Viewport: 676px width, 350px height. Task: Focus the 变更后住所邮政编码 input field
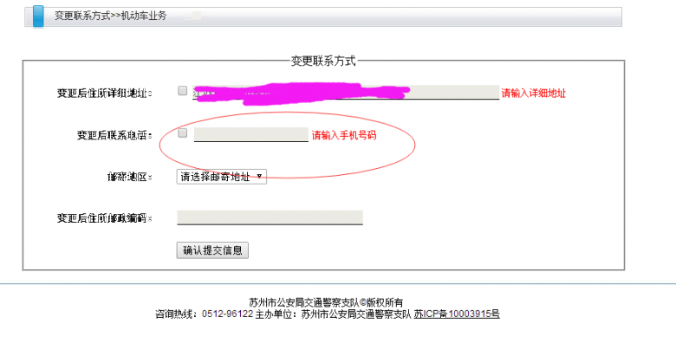pyautogui.click(x=270, y=217)
